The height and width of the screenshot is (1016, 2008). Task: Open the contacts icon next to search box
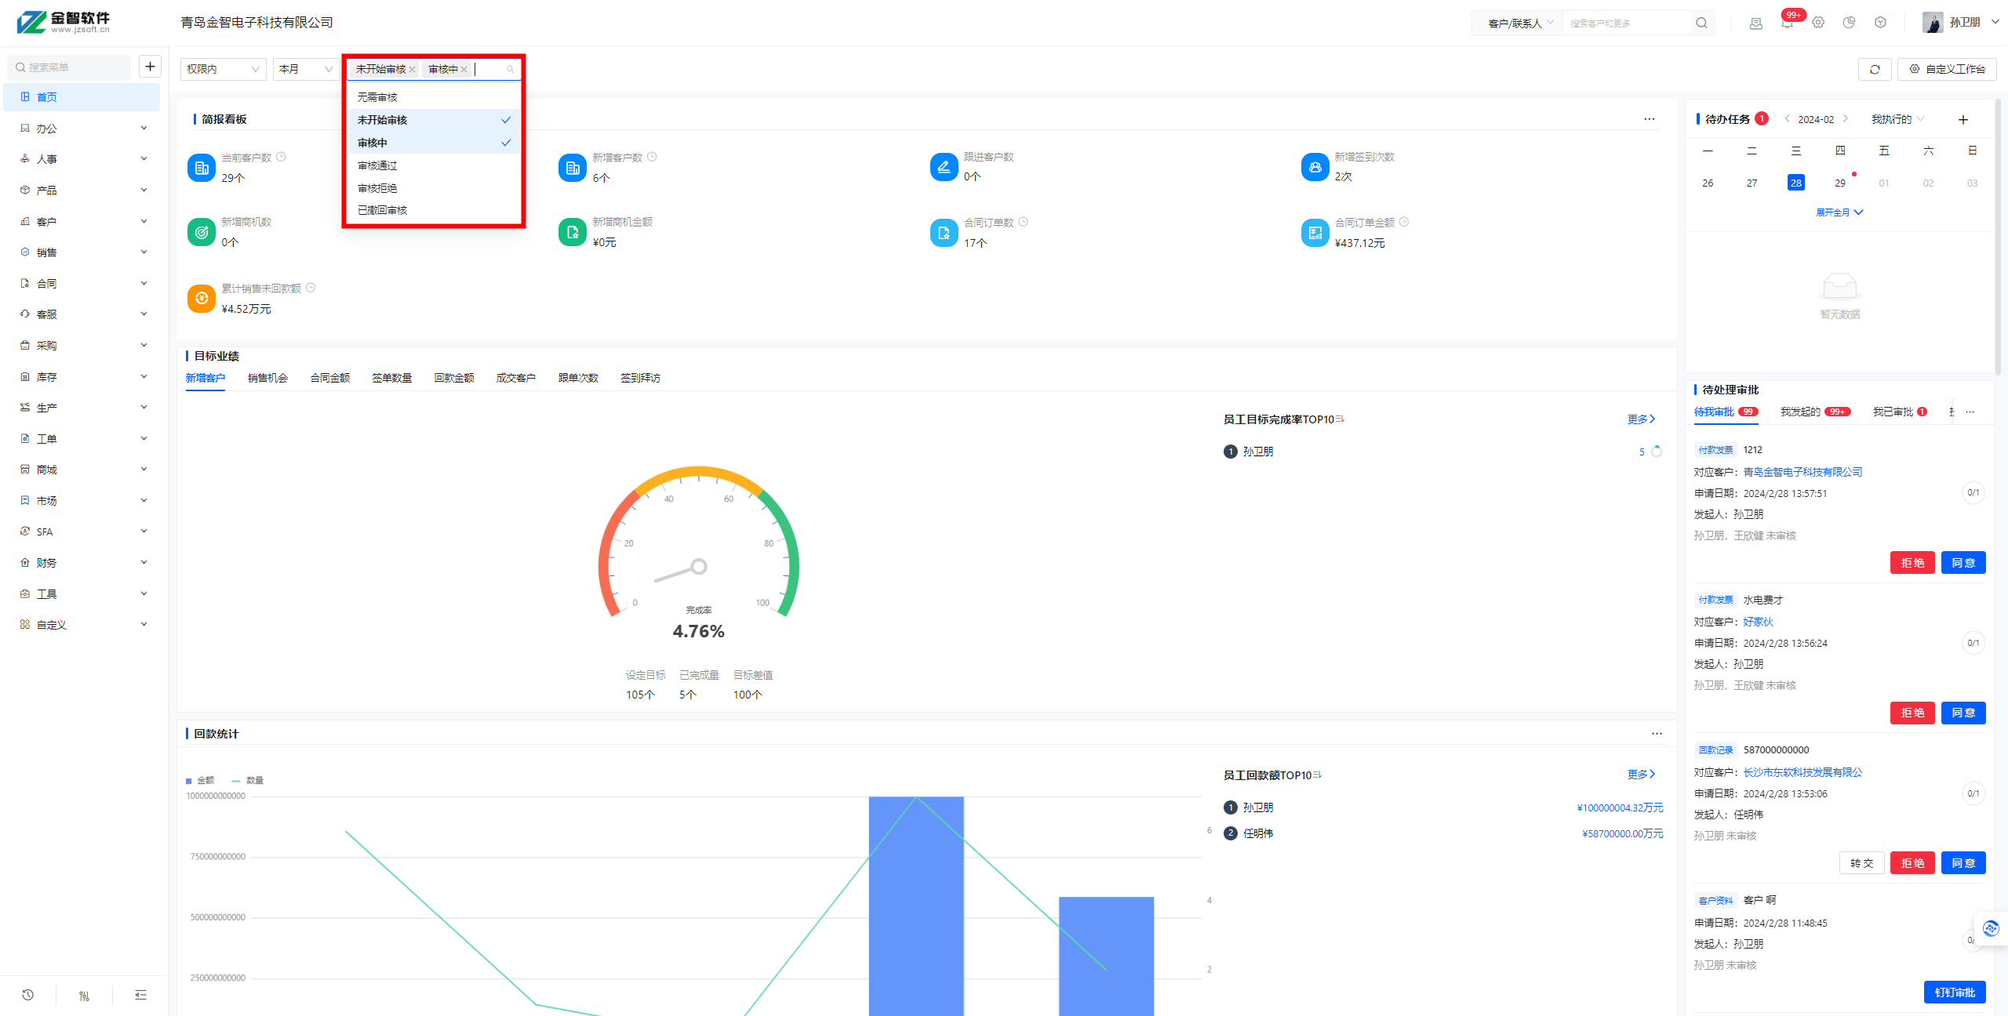pyautogui.click(x=1756, y=23)
